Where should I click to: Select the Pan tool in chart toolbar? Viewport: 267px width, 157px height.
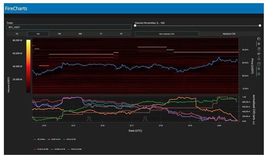click(259, 44)
